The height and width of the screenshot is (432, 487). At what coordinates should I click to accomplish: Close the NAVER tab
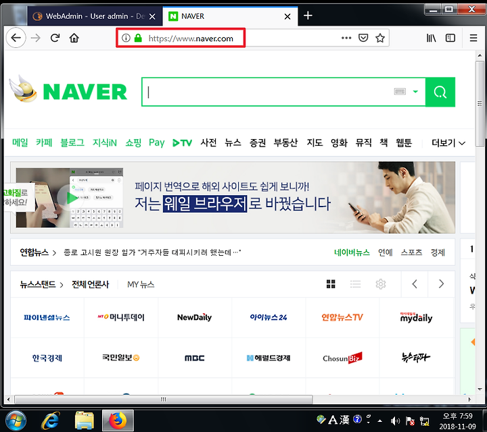287,16
